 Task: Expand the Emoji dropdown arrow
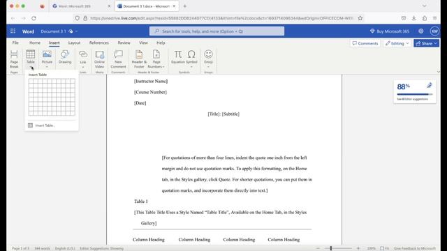[x=208, y=67]
